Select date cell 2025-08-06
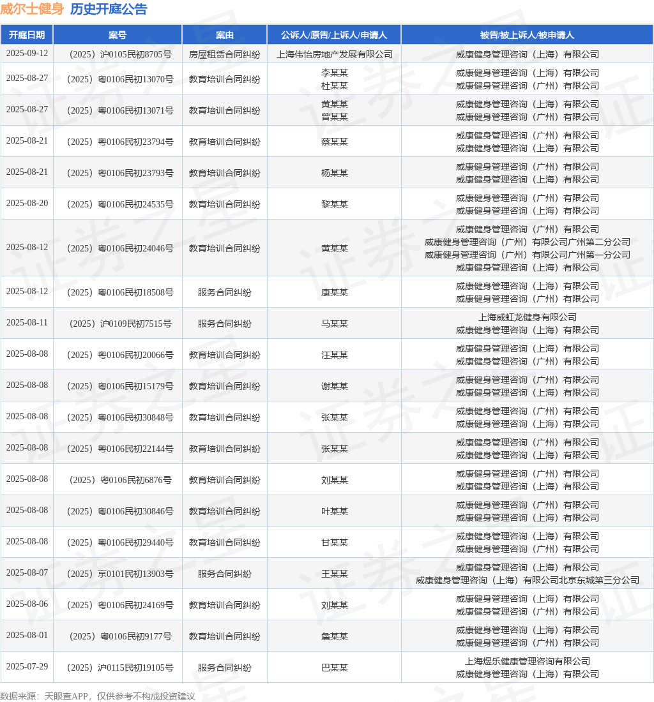654x702 pixels. [27, 604]
